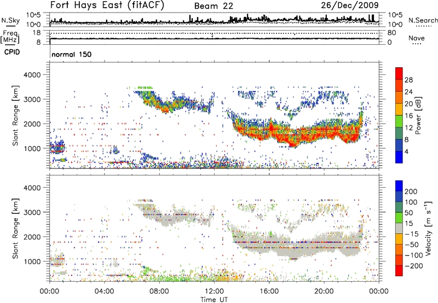Click the '12:00' time axis tick
The image size is (438, 303).
[x=214, y=291]
